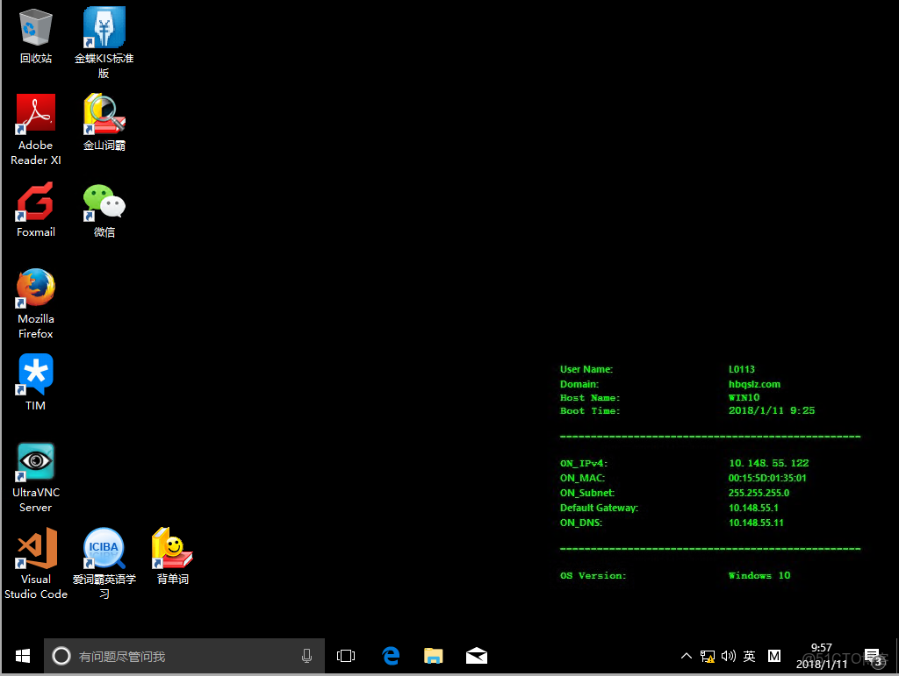Open the Action Center notifications
This screenshot has height=676, width=899.
(x=873, y=657)
